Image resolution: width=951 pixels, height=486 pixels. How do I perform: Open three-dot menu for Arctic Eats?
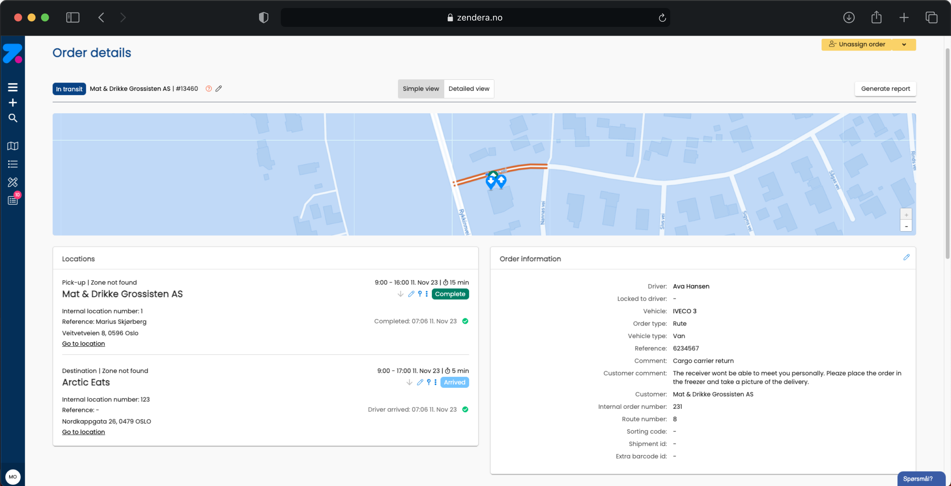pyautogui.click(x=436, y=382)
